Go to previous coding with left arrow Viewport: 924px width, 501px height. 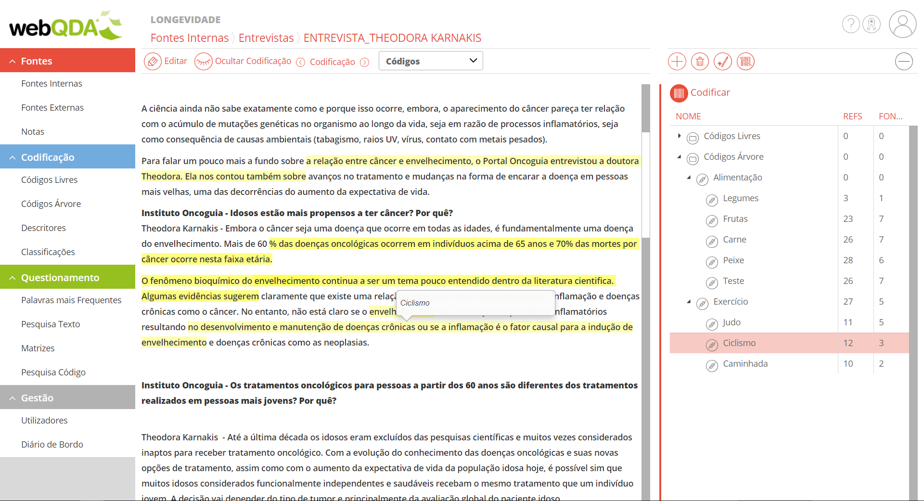300,62
